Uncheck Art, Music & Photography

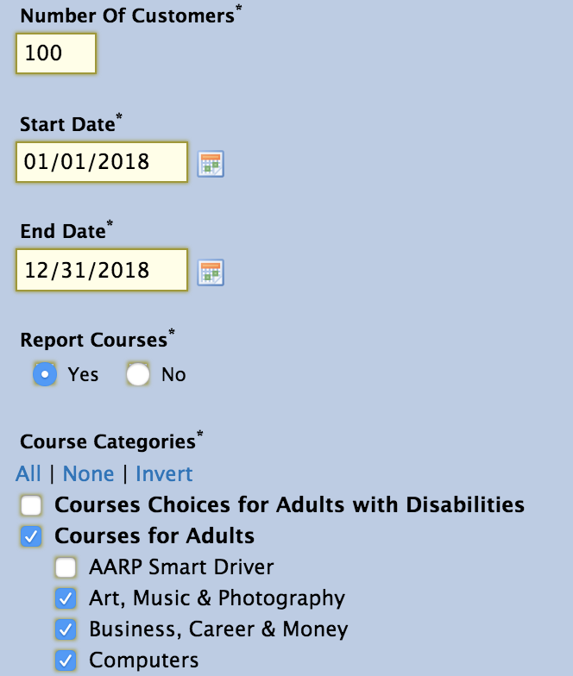click(66, 598)
